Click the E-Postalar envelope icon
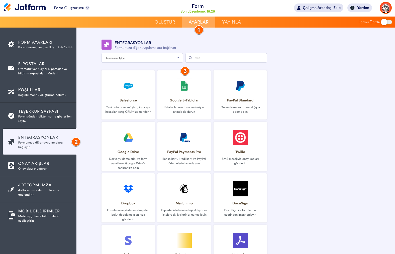The width and height of the screenshot is (395, 254). pos(11,68)
